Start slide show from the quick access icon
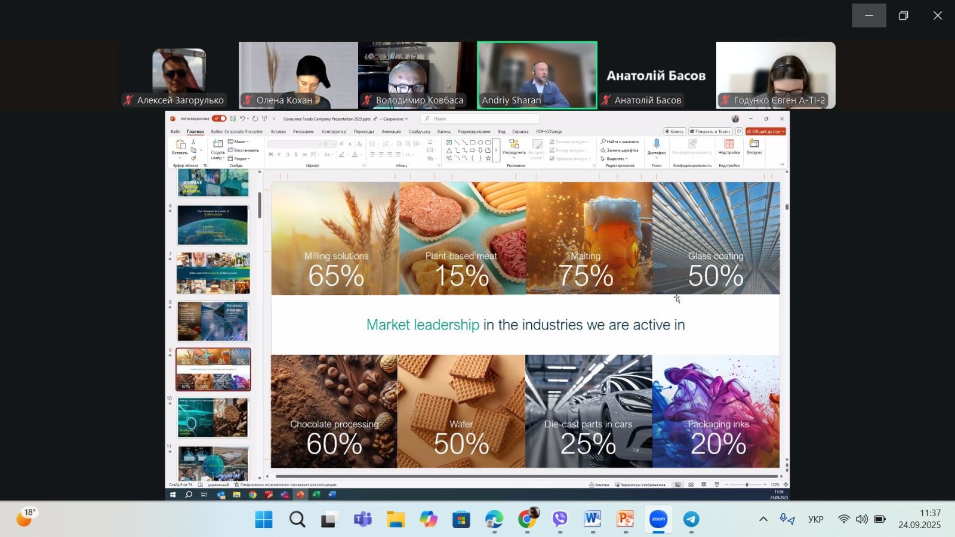Image resolution: width=955 pixels, height=537 pixels. [x=264, y=119]
